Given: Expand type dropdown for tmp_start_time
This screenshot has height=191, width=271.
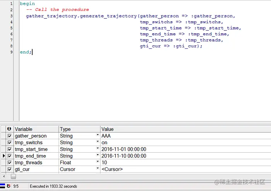Looking at the screenshot, I should 98,148.
